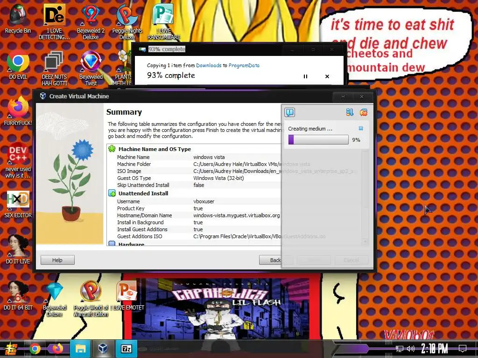Open Chrome from the taskbar
Image resolution: width=478 pixels, height=358 pixels.
pos(35,349)
